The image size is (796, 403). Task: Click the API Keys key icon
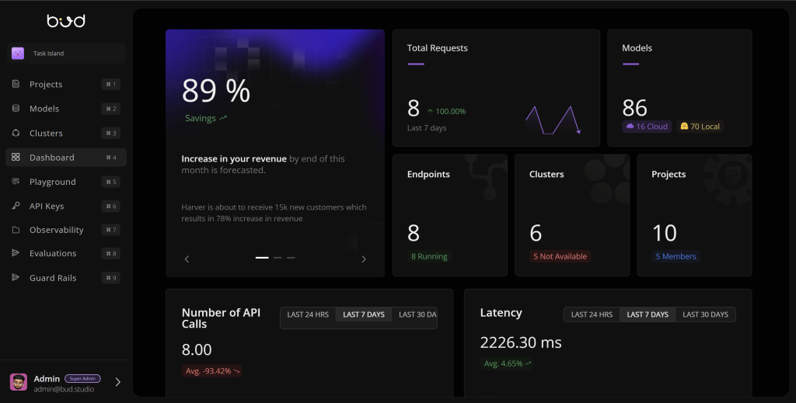click(16, 207)
